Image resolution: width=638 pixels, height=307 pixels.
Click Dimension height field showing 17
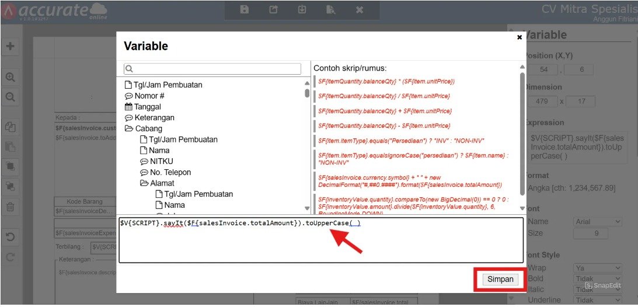click(x=581, y=101)
